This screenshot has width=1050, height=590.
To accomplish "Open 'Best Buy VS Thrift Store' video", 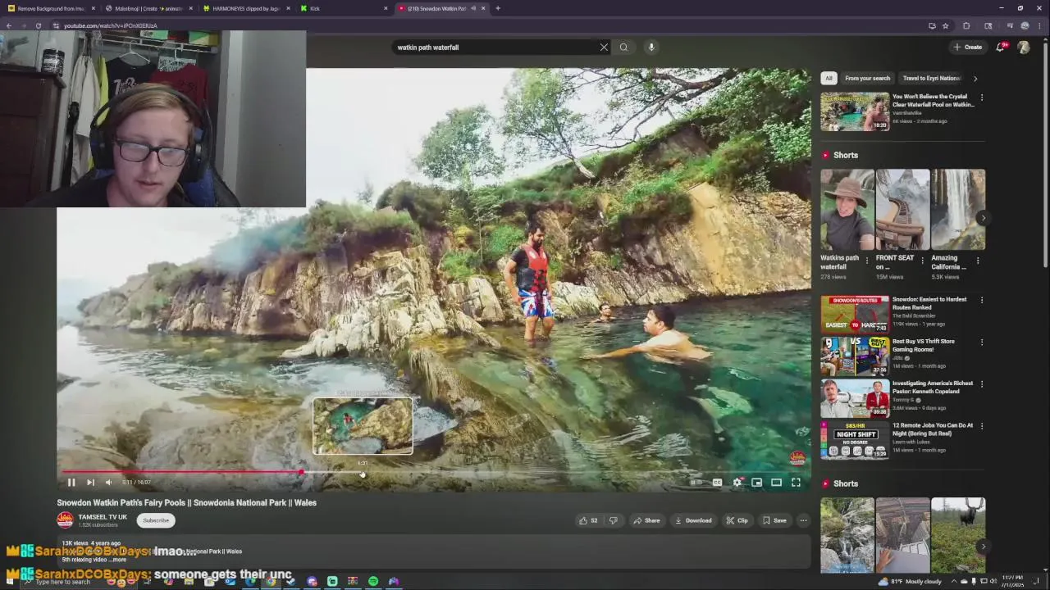I will 924,345.
